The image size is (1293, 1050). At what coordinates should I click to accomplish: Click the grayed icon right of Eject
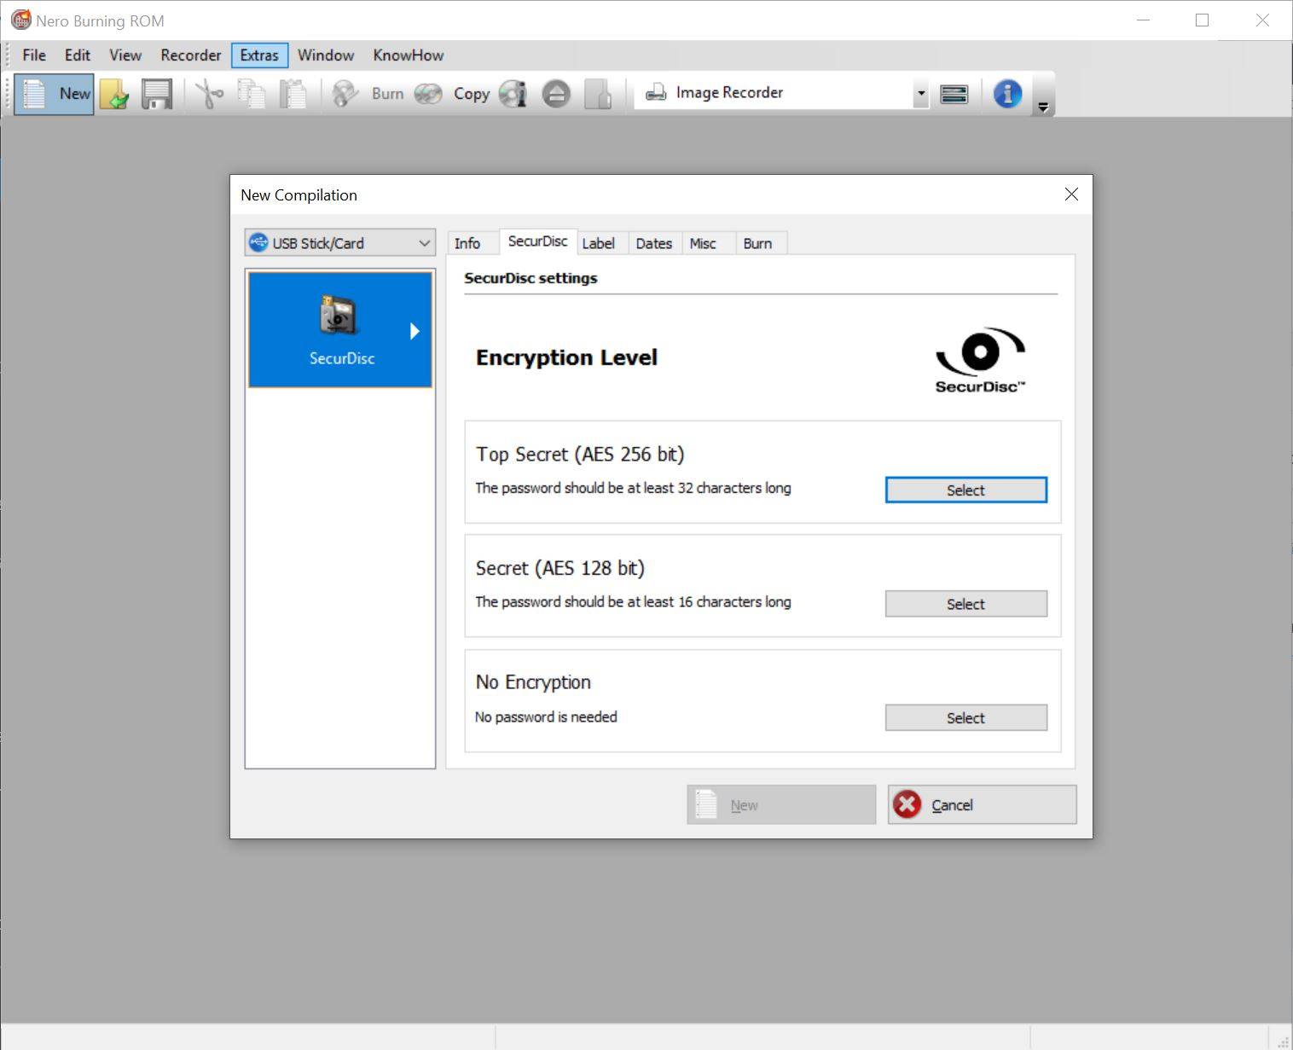pyautogui.click(x=598, y=94)
